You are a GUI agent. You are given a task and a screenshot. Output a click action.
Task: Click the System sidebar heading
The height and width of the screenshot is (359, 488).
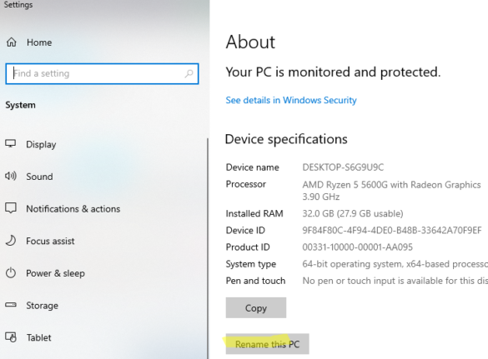(20, 105)
